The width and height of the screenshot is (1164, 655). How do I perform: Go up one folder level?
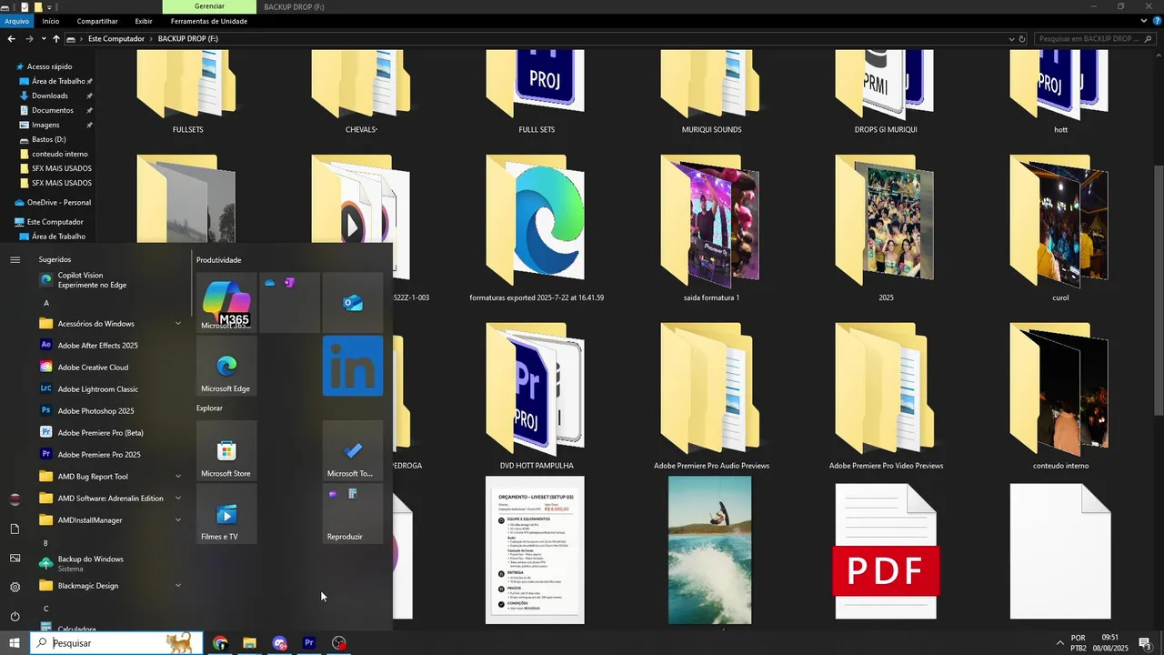(x=56, y=39)
